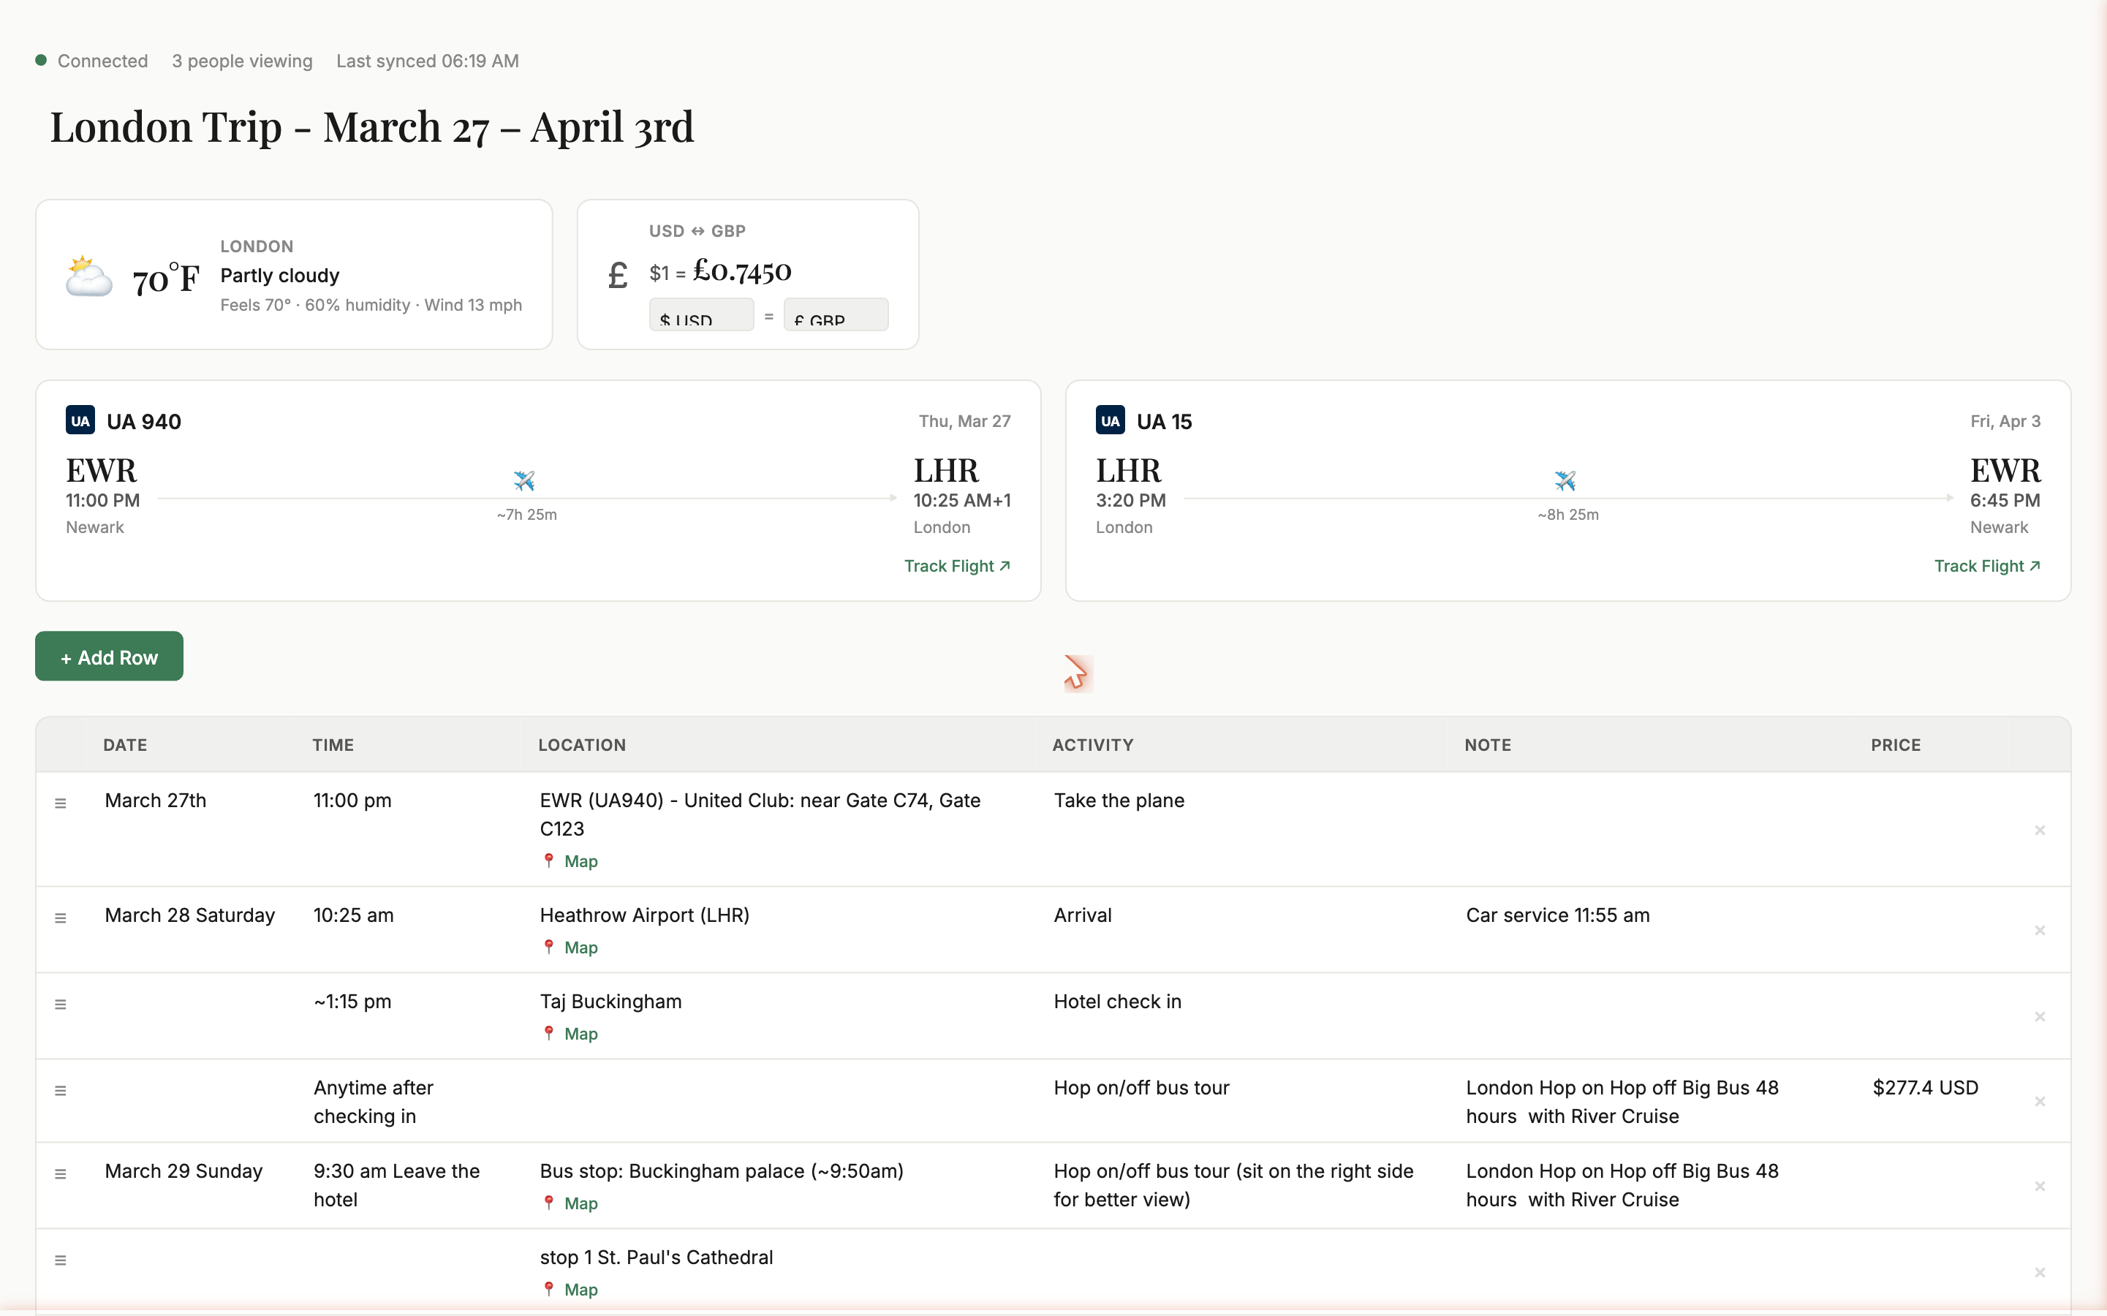
Task: Click the March 29 Sunday date cell
Action: coord(184,1171)
